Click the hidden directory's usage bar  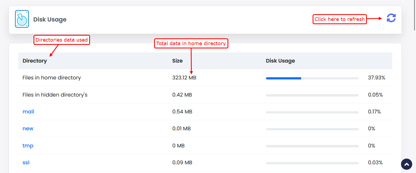click(312, 95)
